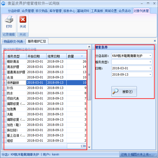Open the 会员管理 ribbon tab

[x=28, y=11]
